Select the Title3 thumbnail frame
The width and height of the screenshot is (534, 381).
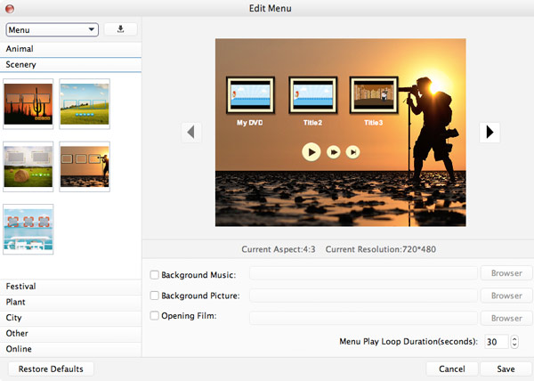click(374, 95)
